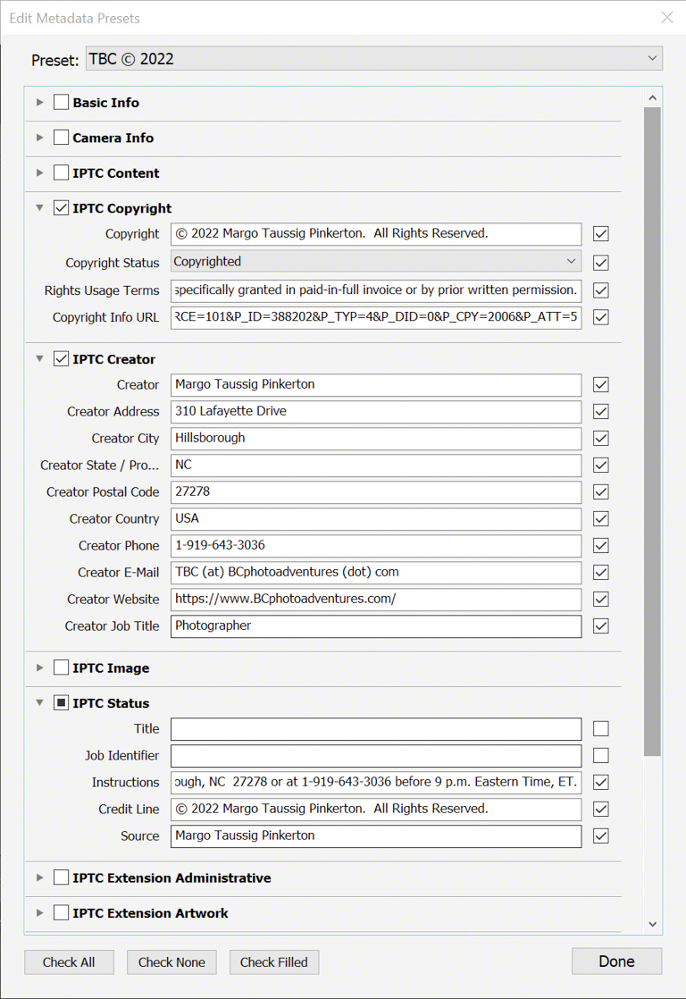Close the Edit Metadata Presets dialog
This screenshot has height=999, width=686.
(x=667, y=17)
